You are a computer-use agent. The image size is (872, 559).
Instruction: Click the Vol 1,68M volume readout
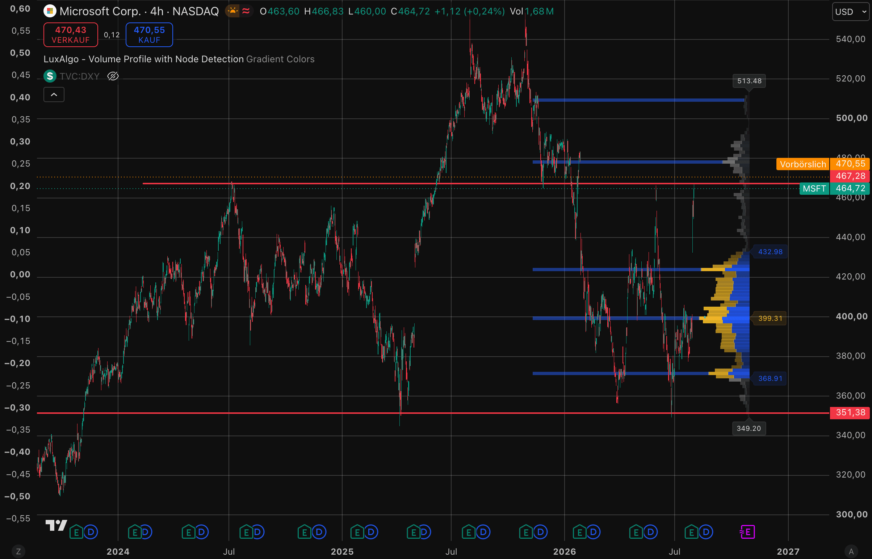pos(532,11)
